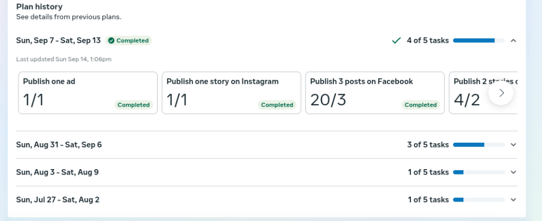Open the Publish one story on Instagram card
The width and height of the screenshot is (542, 221).
(231, 93)
